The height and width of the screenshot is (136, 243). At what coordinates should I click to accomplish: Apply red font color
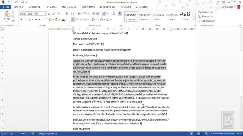[63, 20]
